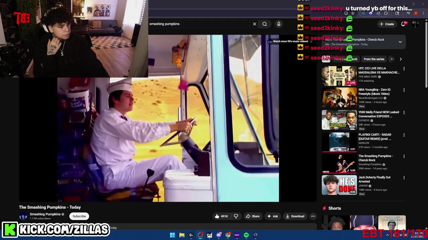Click title 'NBA YoungBoy - Zero IQ Freestyle'

click(x=374, y=92)
